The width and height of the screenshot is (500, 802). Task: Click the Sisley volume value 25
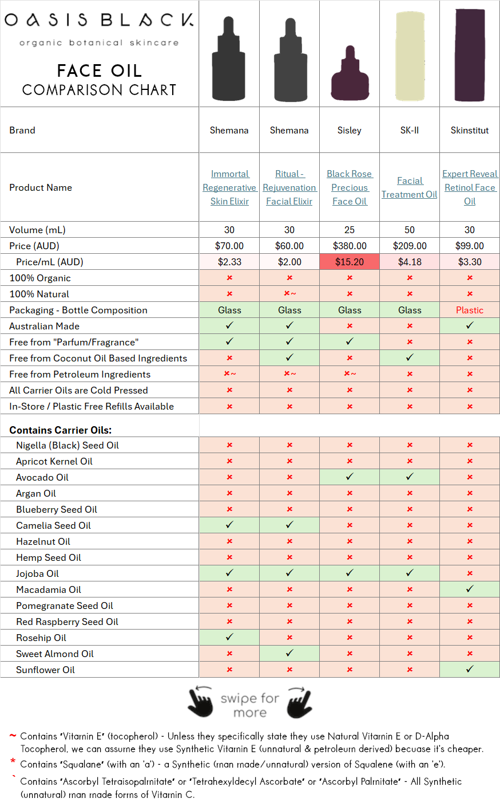point(350,230)
